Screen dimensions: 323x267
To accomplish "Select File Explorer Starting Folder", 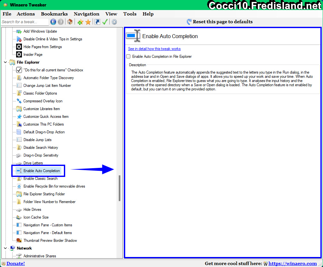I will 44,194.
